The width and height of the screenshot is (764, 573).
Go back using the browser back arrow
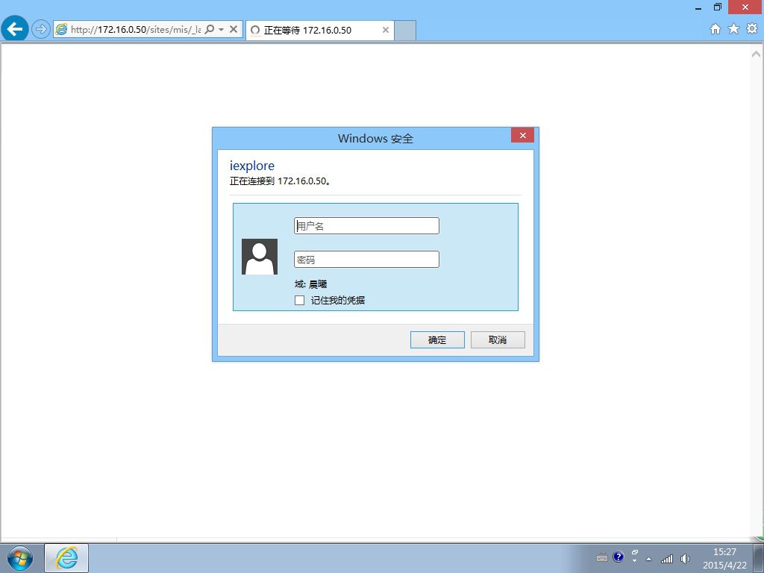click(x=15, y=29)
